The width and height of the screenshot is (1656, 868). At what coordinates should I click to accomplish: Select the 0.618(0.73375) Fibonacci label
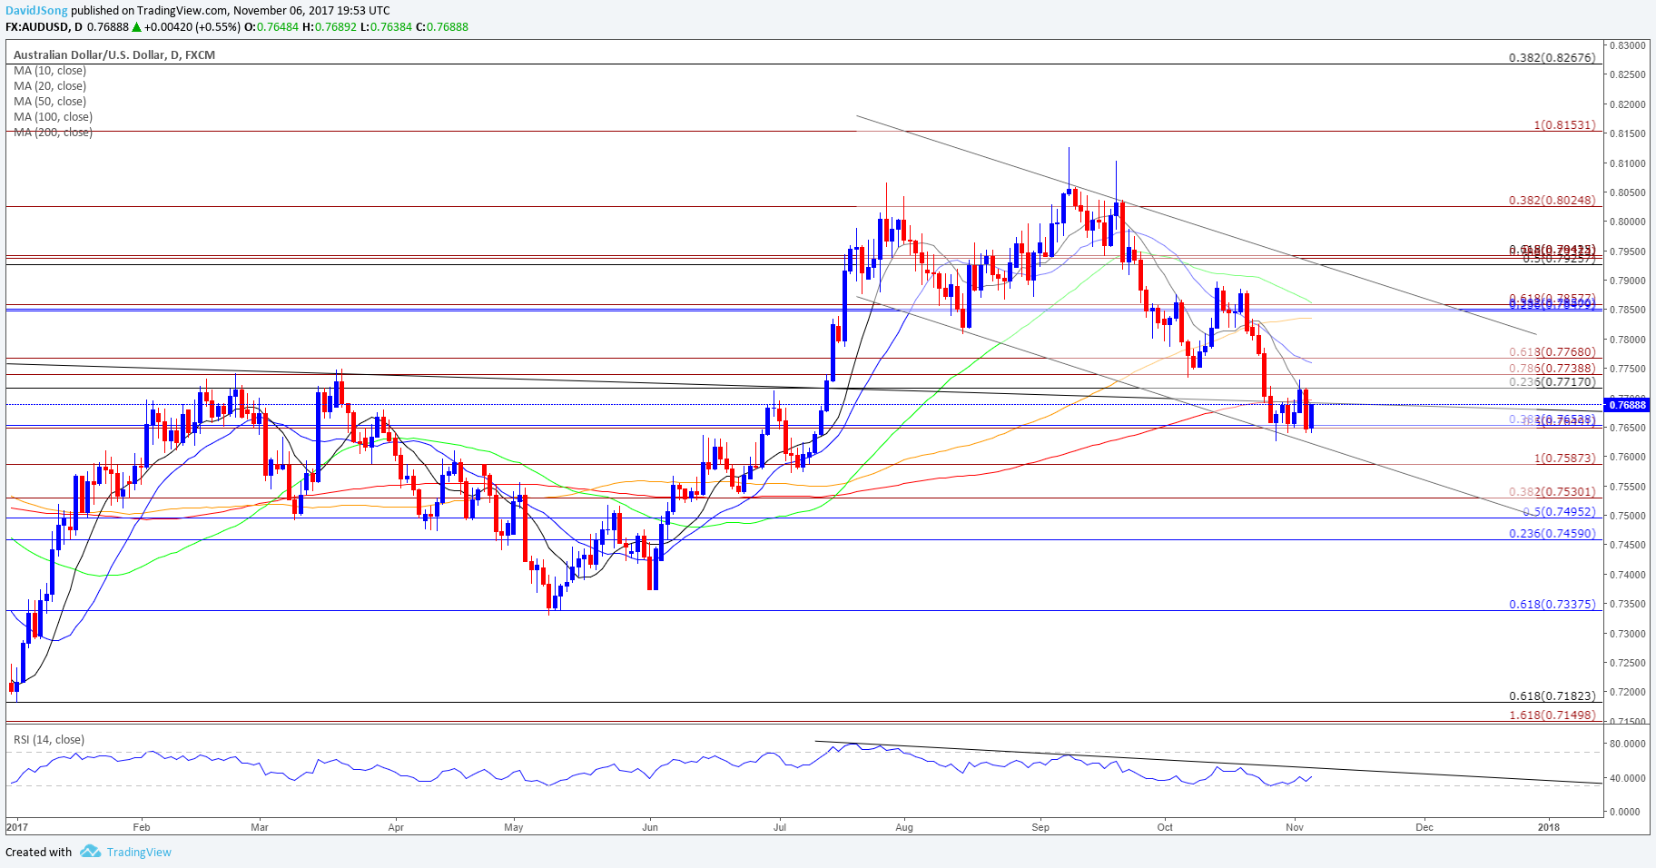coord(1552,605)
